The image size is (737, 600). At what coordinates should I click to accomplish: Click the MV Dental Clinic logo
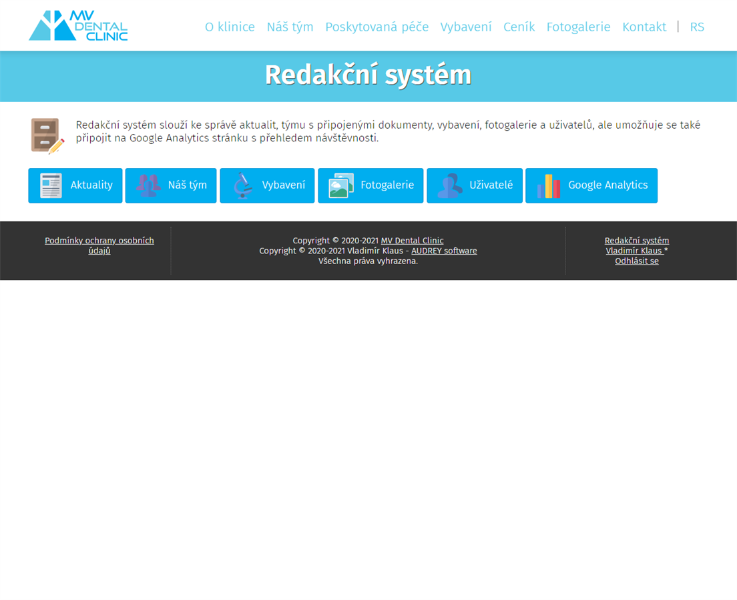pyautogui.click(x=78, y=26)
